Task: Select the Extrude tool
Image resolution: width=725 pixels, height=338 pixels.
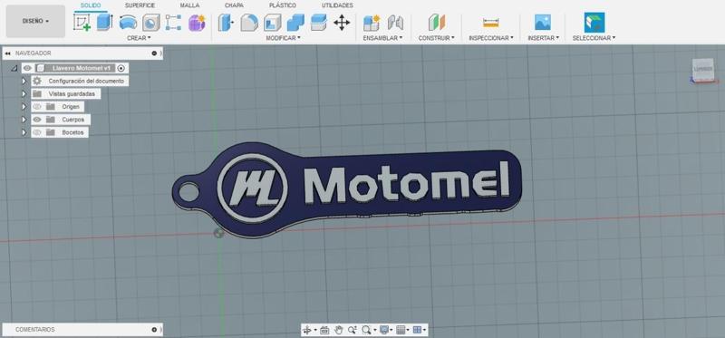Action: [x=105, y=22]
